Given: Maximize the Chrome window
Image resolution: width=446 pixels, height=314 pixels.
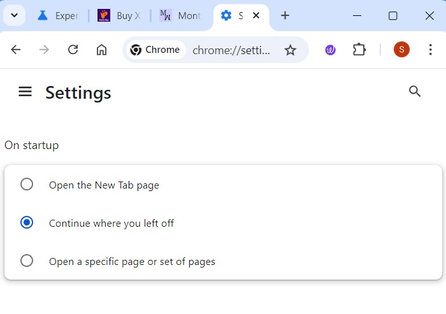Looking at the screenshot, I should tap(393, 16).
